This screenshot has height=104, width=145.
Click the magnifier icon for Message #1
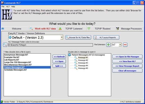(76, 57)
